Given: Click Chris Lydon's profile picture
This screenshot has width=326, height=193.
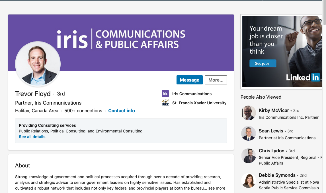Looking at the screenshot, I should 249,155.
